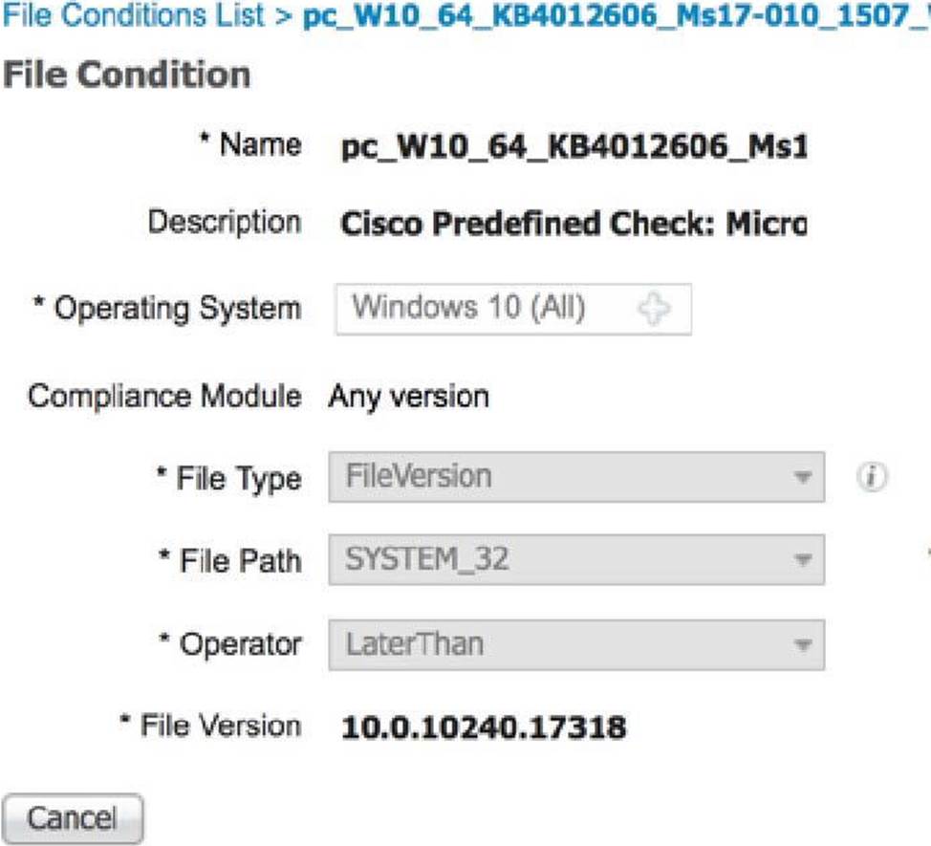Click the plus icon in Operating System field
The image size is (931, 846).
(x=653, y=310)
